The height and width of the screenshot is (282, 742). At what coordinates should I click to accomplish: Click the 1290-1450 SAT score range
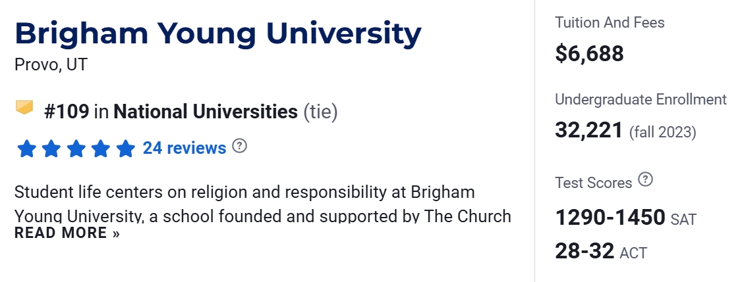pos(610,218)
